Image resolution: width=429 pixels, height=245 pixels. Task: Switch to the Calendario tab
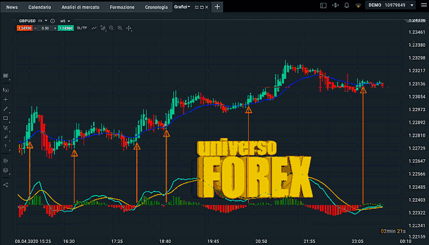point(40,7)
